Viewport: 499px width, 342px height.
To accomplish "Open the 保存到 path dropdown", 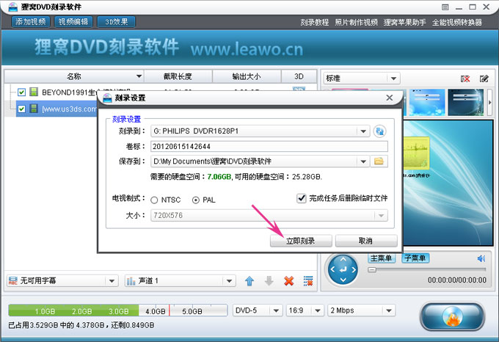I will (x=363, y=161).
